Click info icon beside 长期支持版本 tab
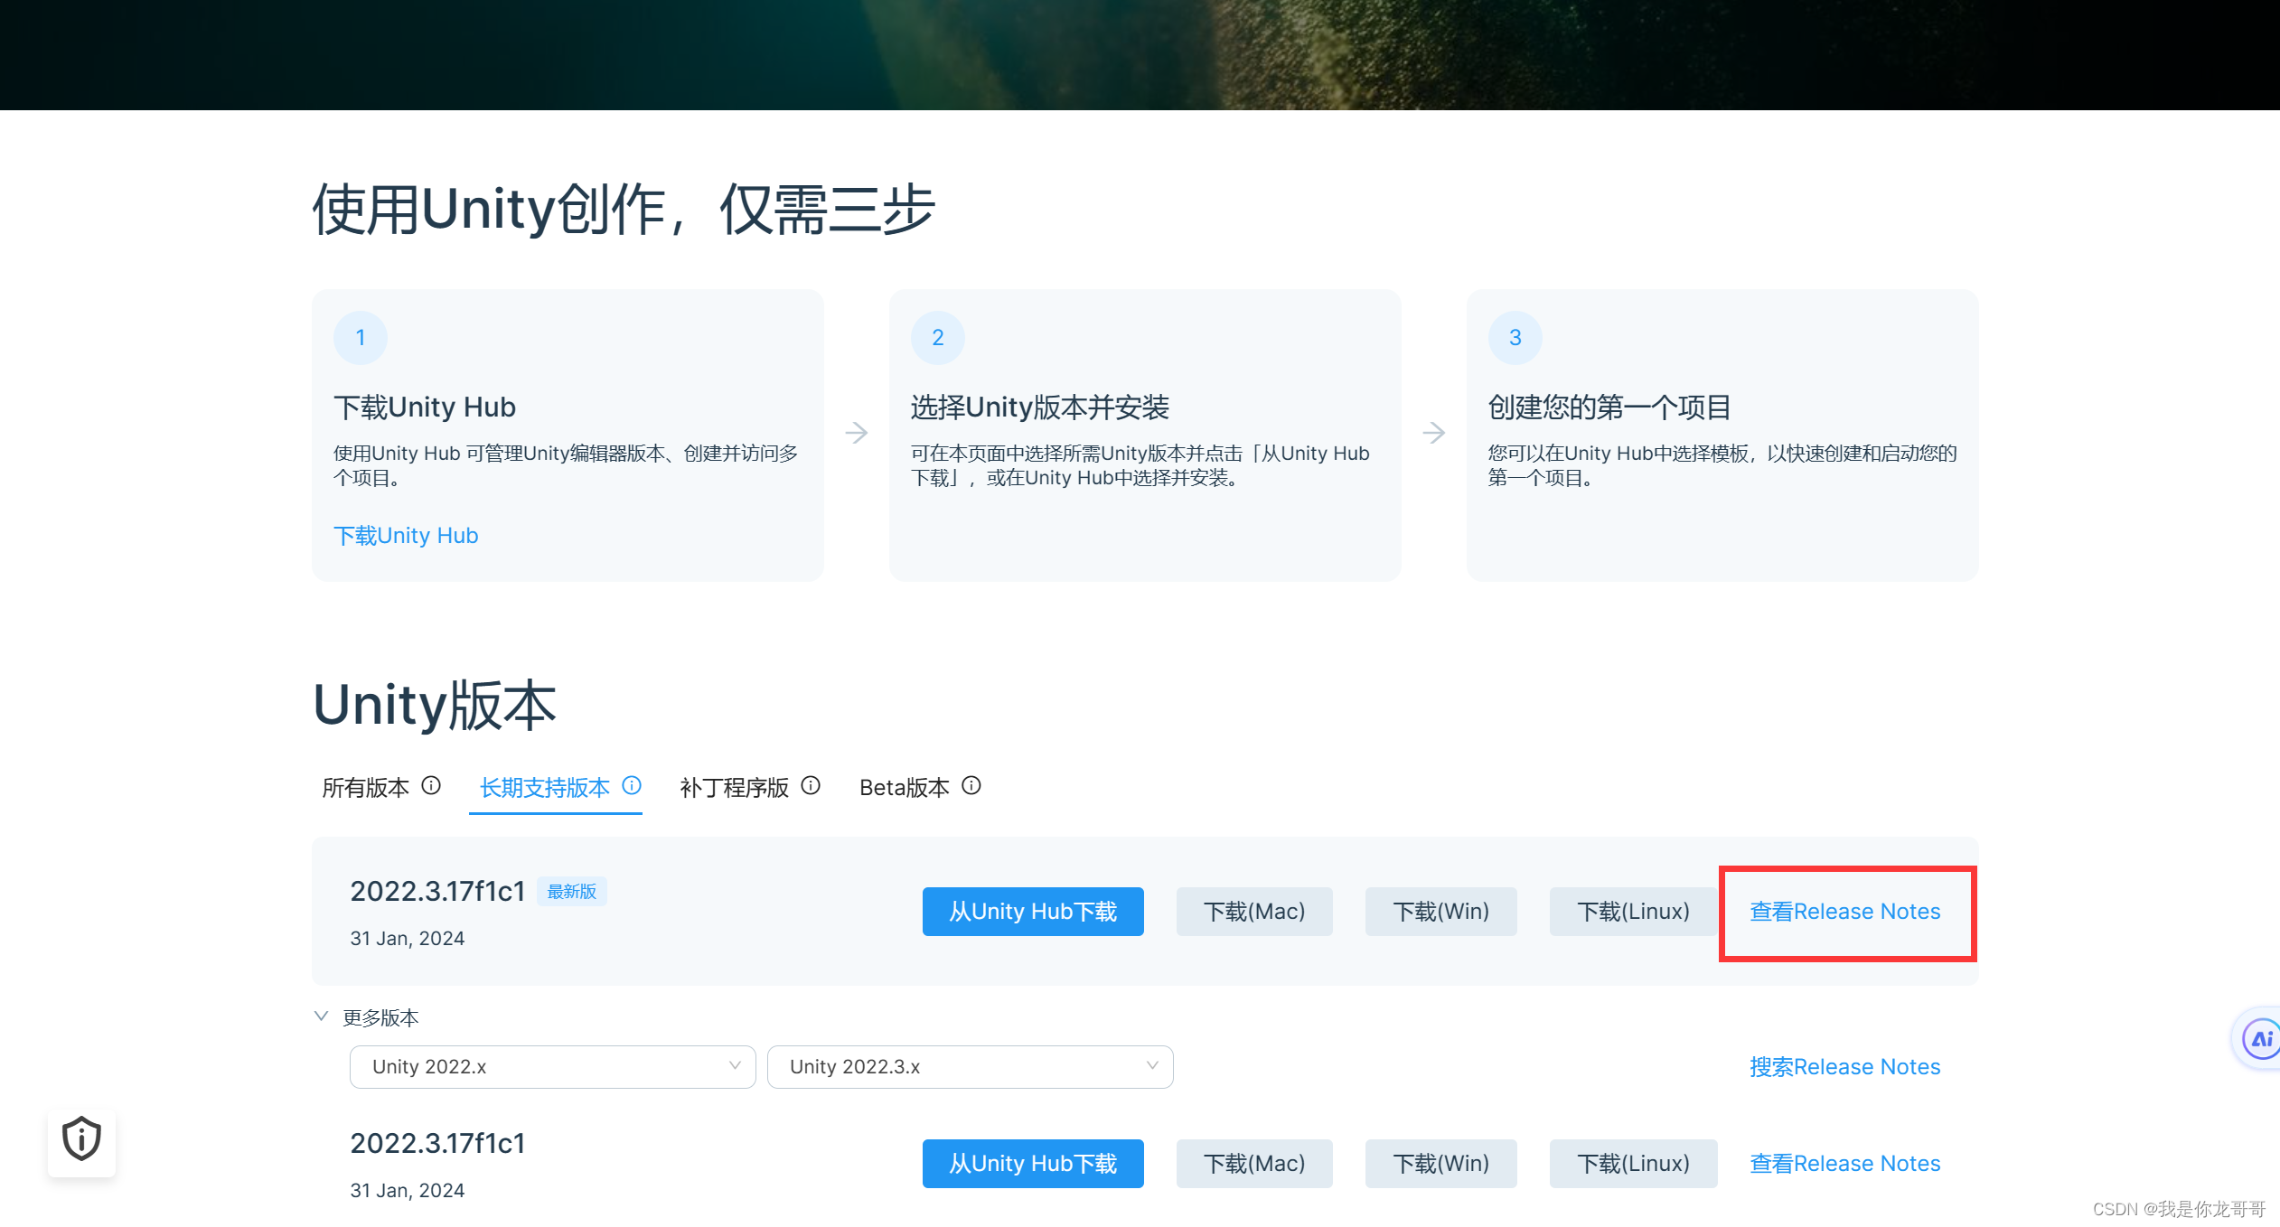2280x1227 pixels. point(632,785)
